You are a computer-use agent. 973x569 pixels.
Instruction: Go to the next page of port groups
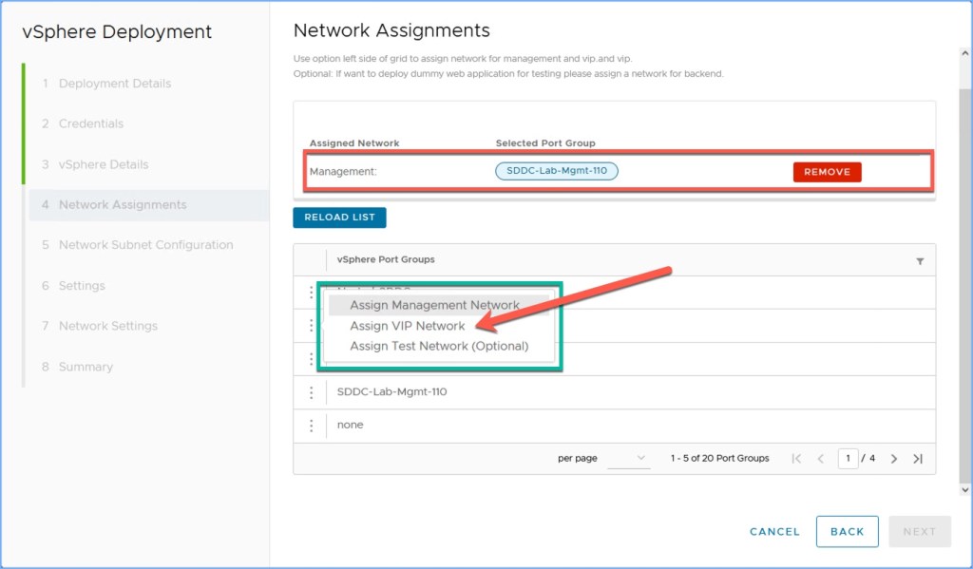(x=894, y=459)
